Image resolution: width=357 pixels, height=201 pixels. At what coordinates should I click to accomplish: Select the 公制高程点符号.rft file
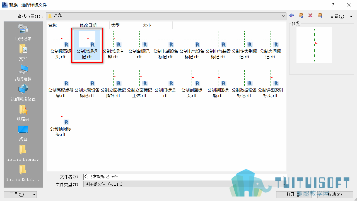point(61,84)
